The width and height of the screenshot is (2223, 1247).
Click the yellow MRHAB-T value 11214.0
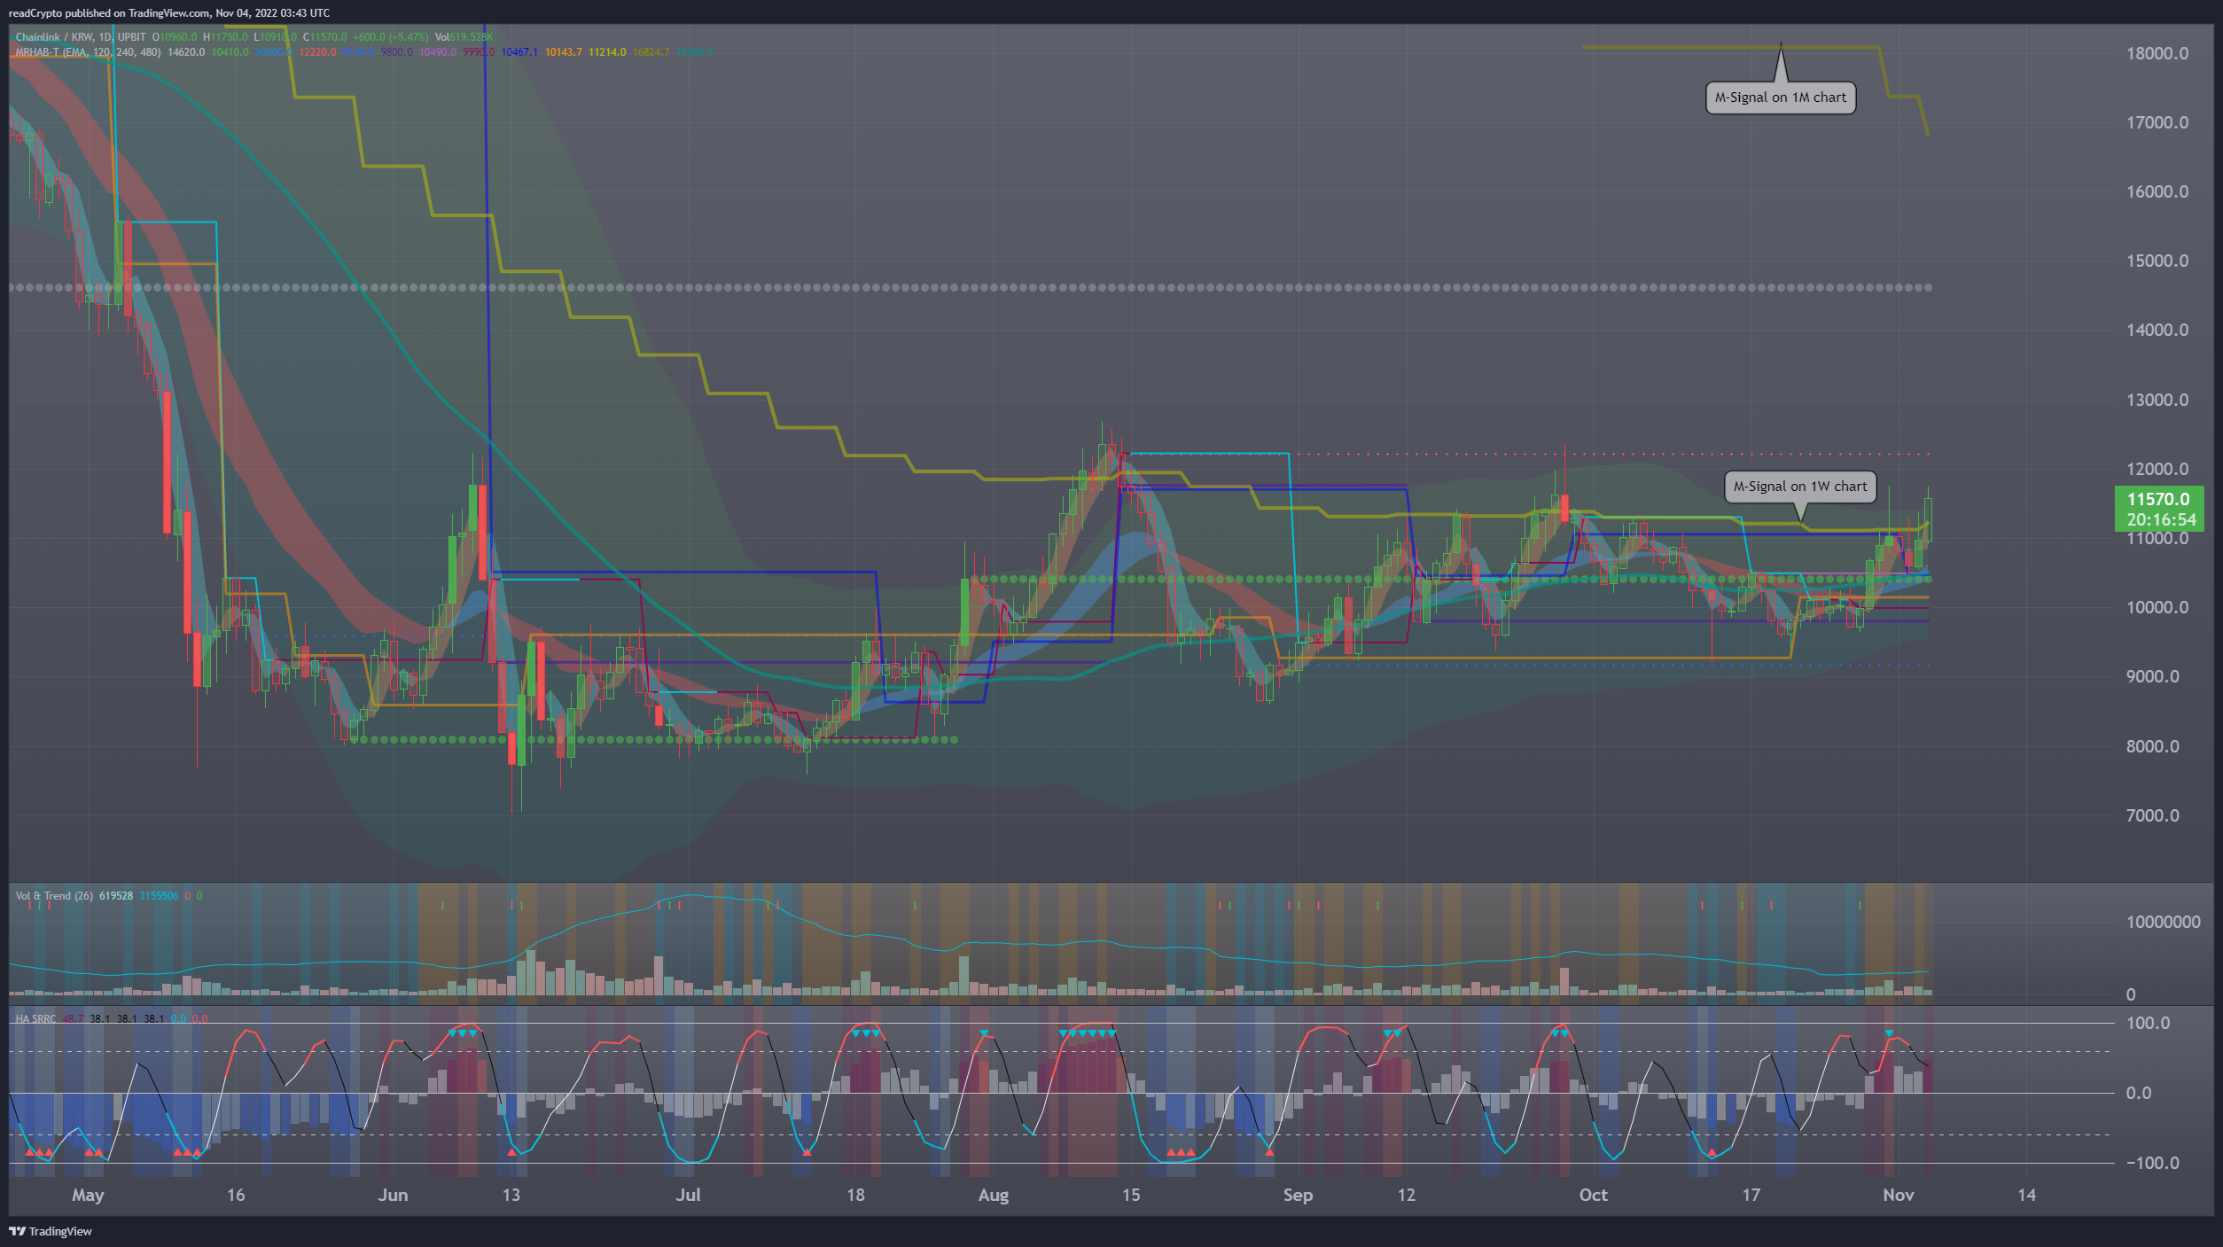pyautogui.click(x=607, y=52)
